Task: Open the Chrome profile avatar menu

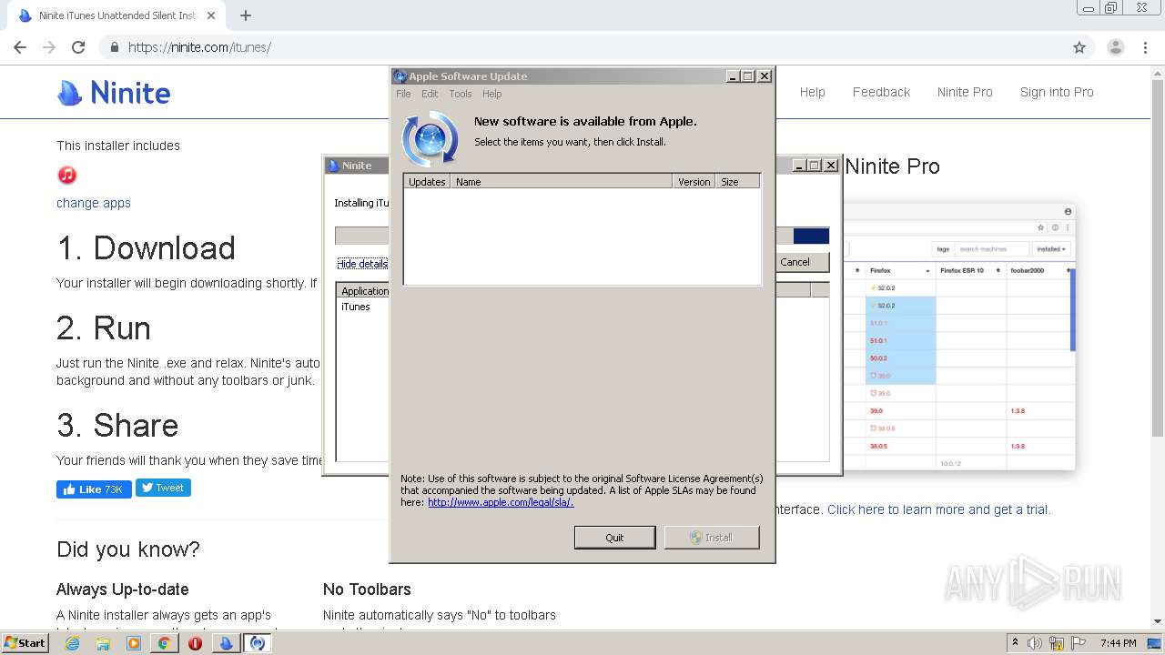Action: coord(1115,47)
